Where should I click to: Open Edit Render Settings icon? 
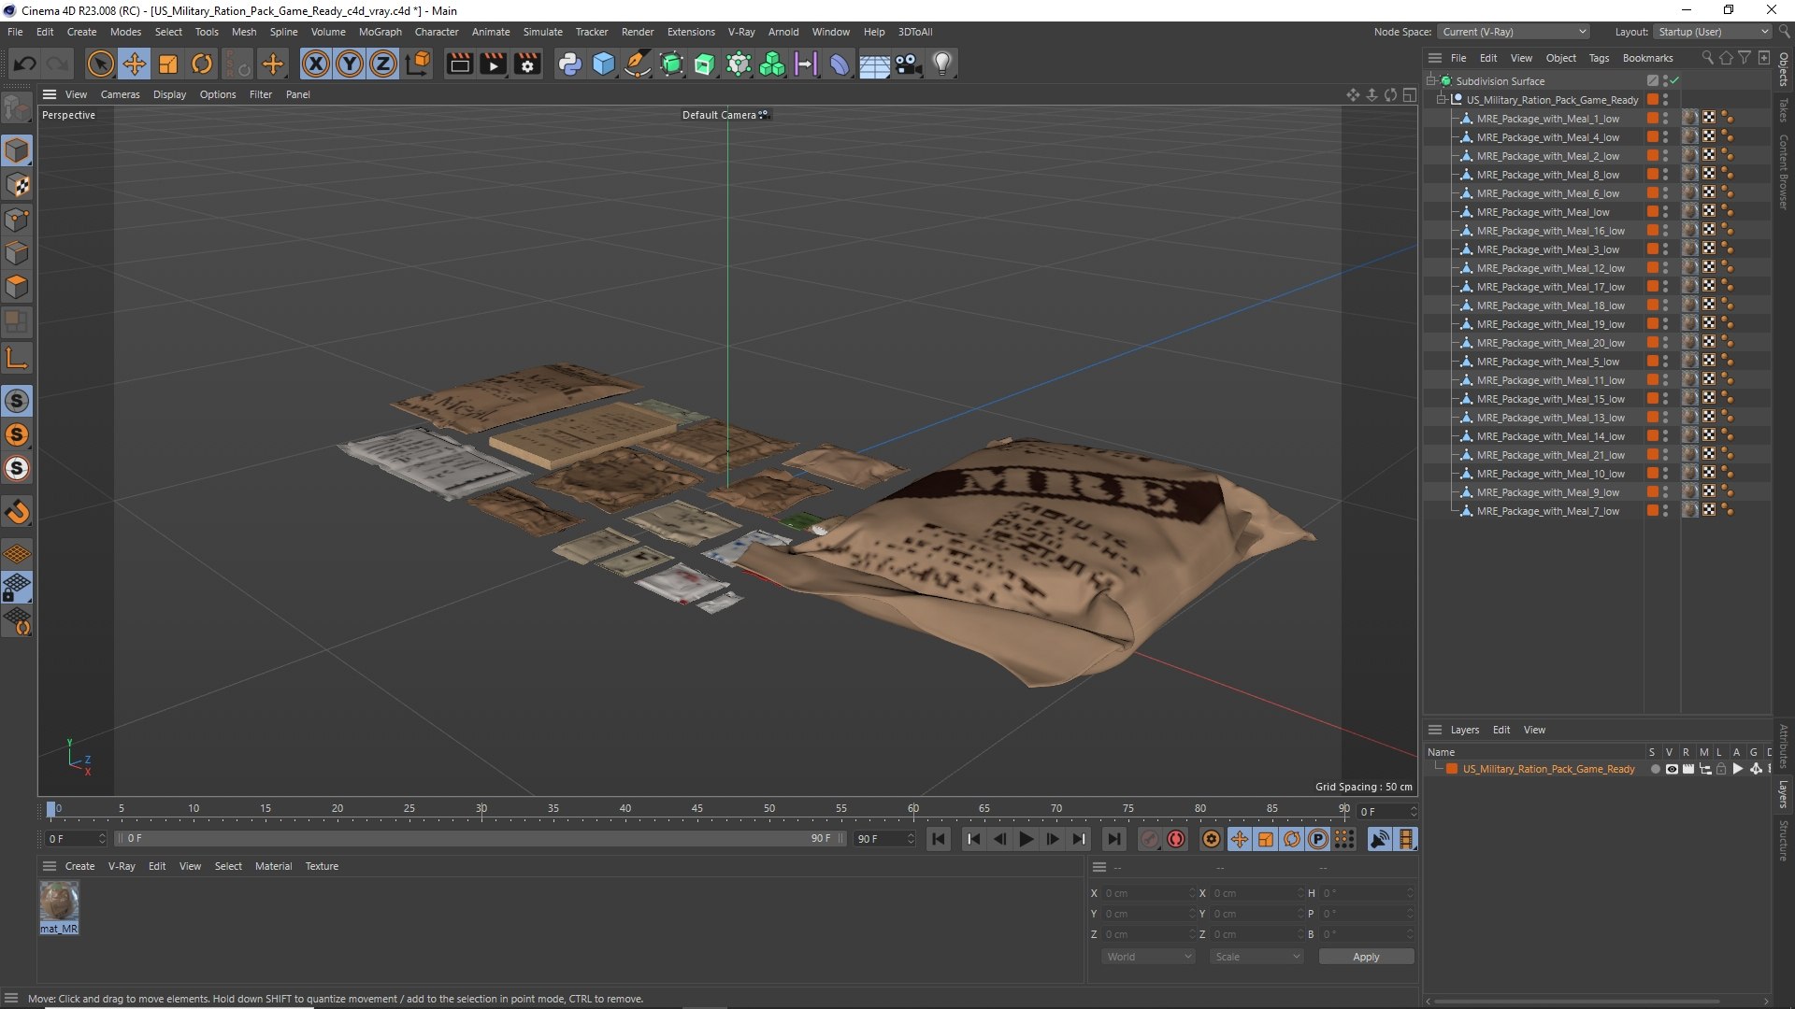point(528,64)
